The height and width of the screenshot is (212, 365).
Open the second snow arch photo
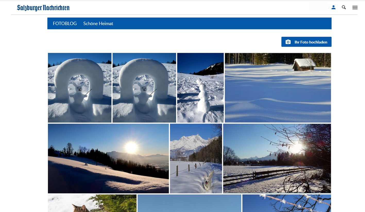click(144, 88)
